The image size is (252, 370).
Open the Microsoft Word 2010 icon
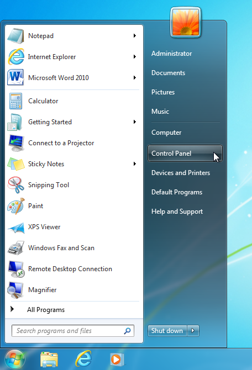(x=15, y=77)
